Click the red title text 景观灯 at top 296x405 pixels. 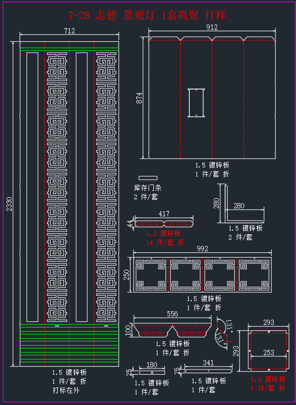139,15
